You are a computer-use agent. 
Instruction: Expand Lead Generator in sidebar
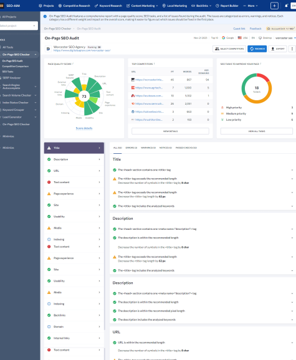[x=36, y=117]
